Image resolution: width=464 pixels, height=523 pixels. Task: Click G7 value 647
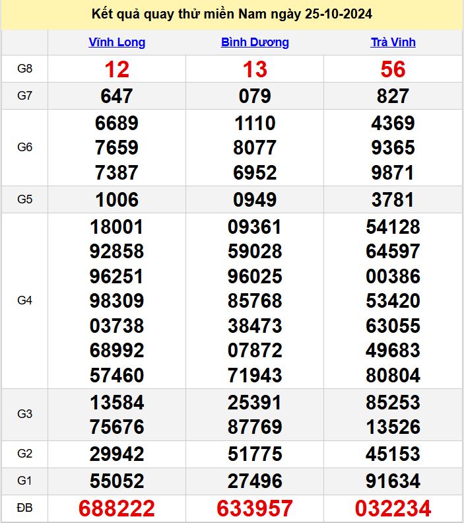[x=117, y=96]
